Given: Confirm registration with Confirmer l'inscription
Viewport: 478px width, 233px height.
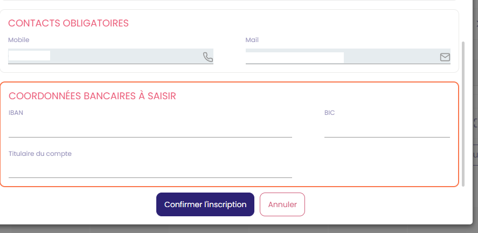Looking at the screenshot, I should click(205, 204).
